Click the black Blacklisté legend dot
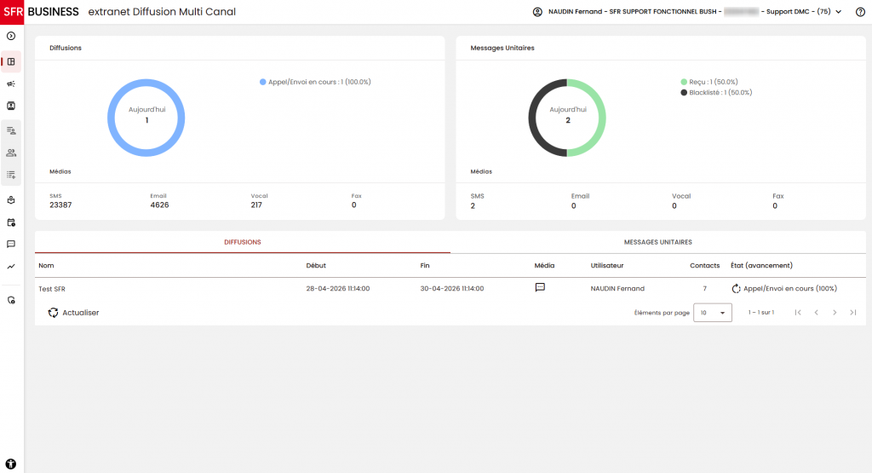 (x=684, y=92)
